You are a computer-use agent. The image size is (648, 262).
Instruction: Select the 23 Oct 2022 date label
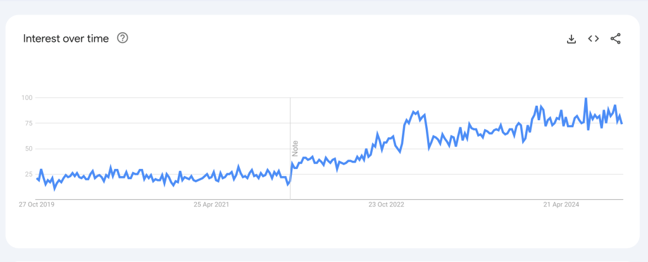tap(386, 204)
